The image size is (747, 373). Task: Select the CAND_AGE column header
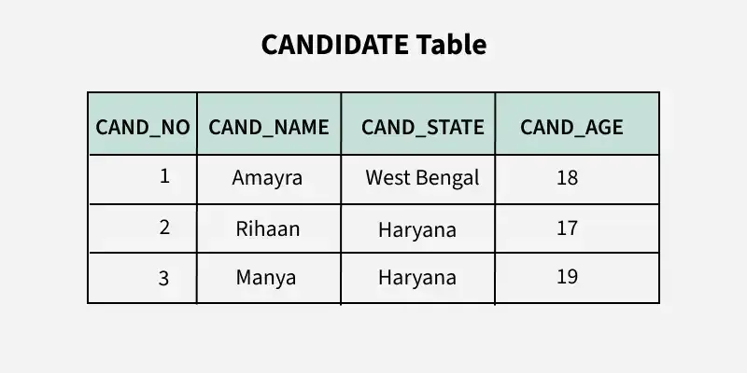tap(577, 123)
